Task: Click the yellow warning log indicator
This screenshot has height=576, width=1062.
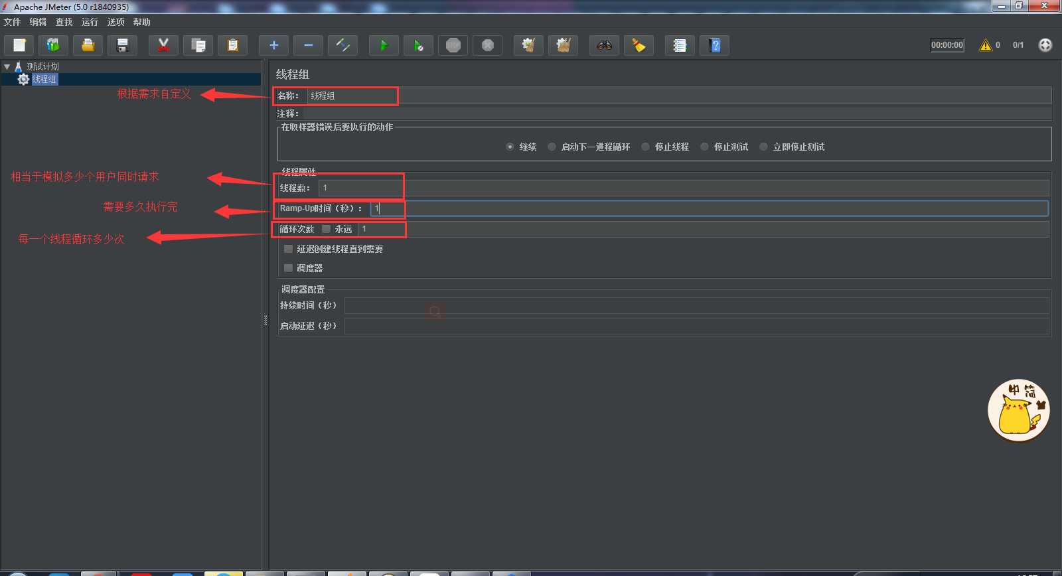Action: (986, 45)
